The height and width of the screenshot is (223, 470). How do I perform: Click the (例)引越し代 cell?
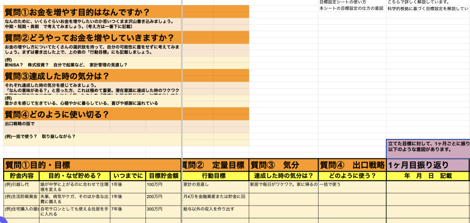click(22, 185)
